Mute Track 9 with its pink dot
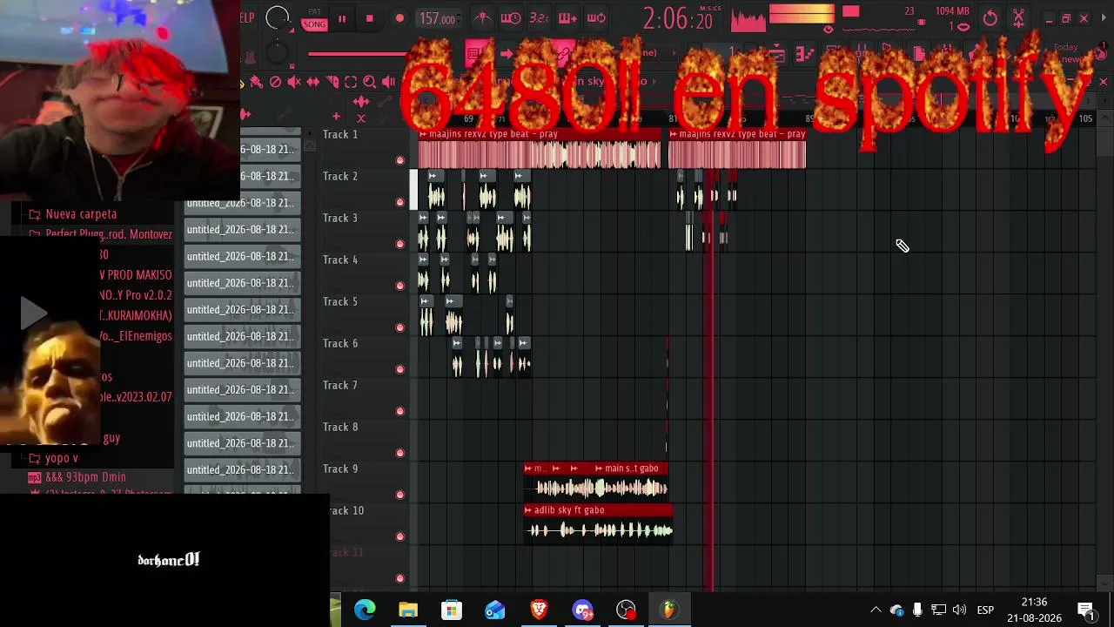 [400, 495]
